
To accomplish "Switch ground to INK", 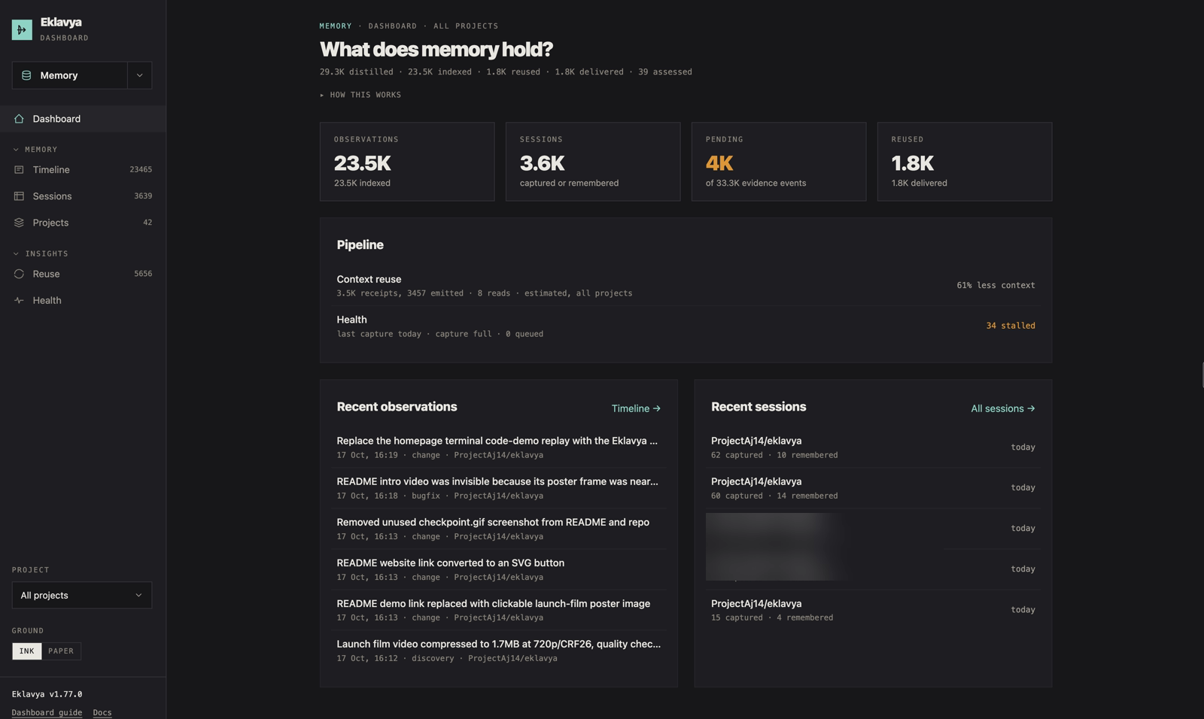I will click(27, 651).
